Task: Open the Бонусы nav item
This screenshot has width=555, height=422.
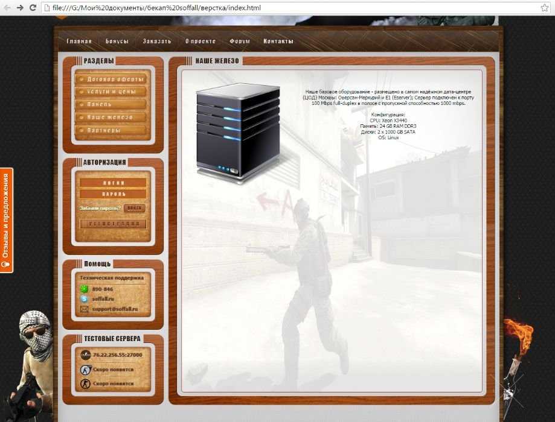Action: coord(117,41)
